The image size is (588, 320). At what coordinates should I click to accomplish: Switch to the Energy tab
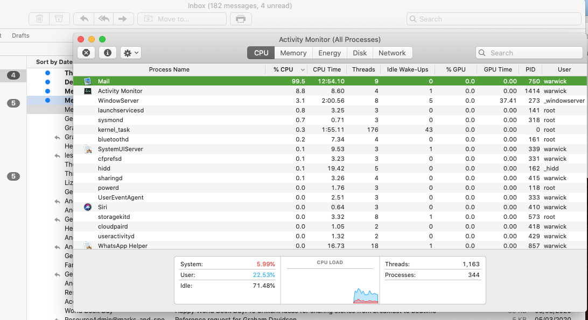click(x=330, y=53)
